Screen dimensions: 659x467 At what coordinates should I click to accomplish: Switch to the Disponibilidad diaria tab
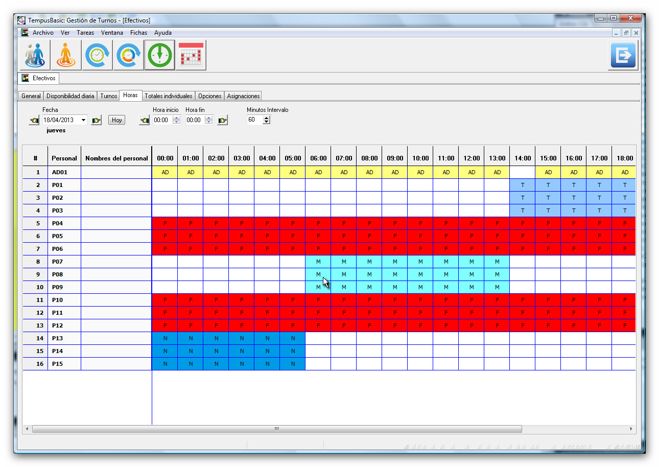pyautogui.click(x=70, y=96)
